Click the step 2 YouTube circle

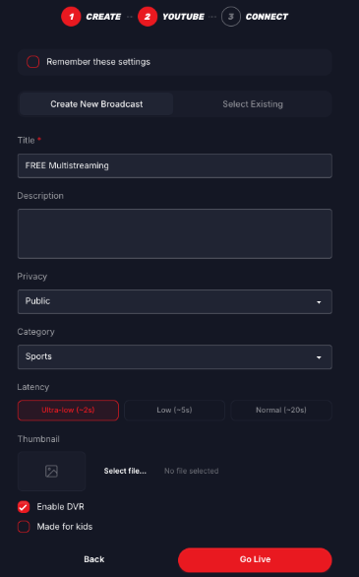coord(148,17)
